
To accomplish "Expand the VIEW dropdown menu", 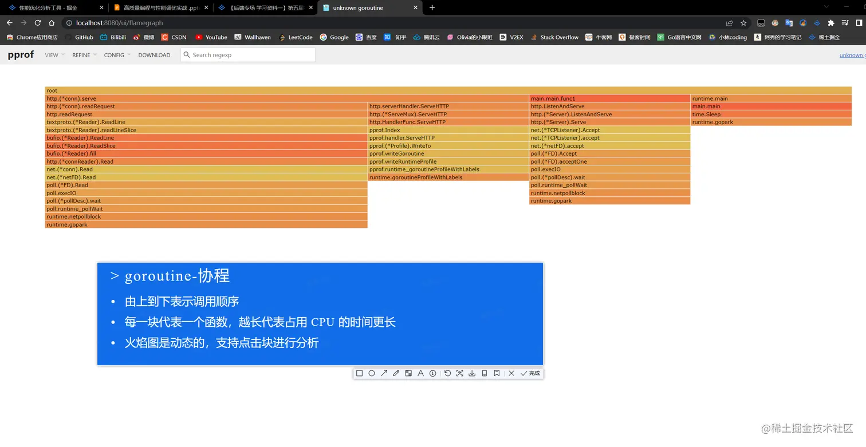I will (54, 55).
